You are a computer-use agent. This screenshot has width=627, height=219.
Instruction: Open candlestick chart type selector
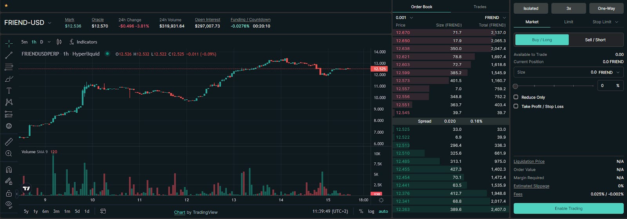(x=59, y=42)
